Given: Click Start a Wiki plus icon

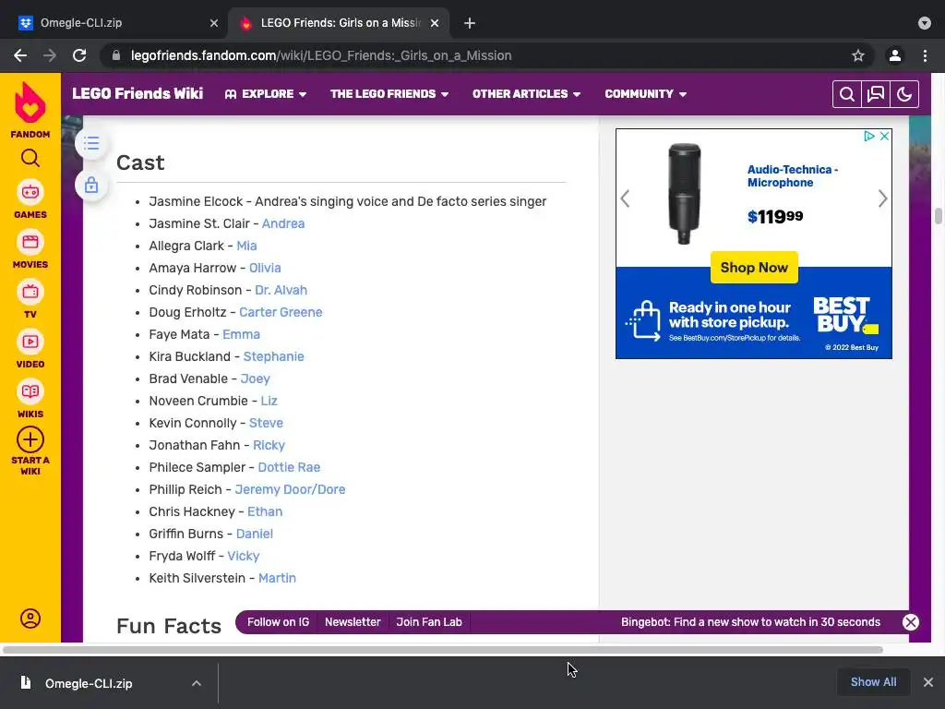Looking at the screenshot, I should pyautogui.click(x=30, y=440).
